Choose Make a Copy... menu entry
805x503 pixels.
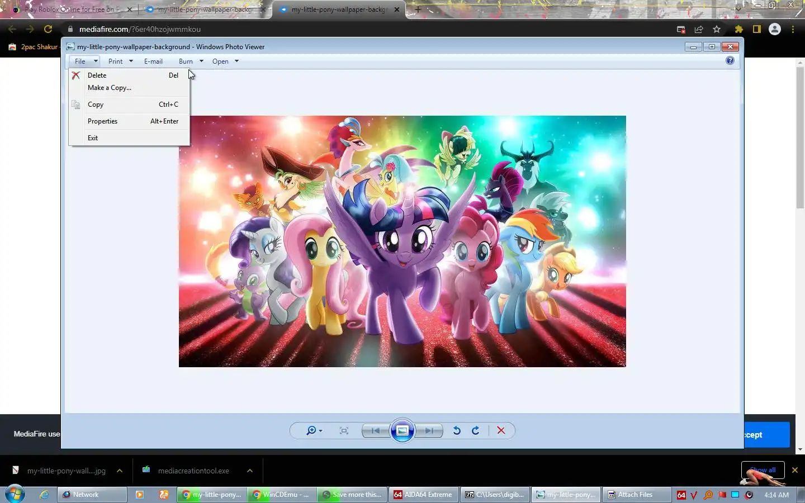pos(129,88)
